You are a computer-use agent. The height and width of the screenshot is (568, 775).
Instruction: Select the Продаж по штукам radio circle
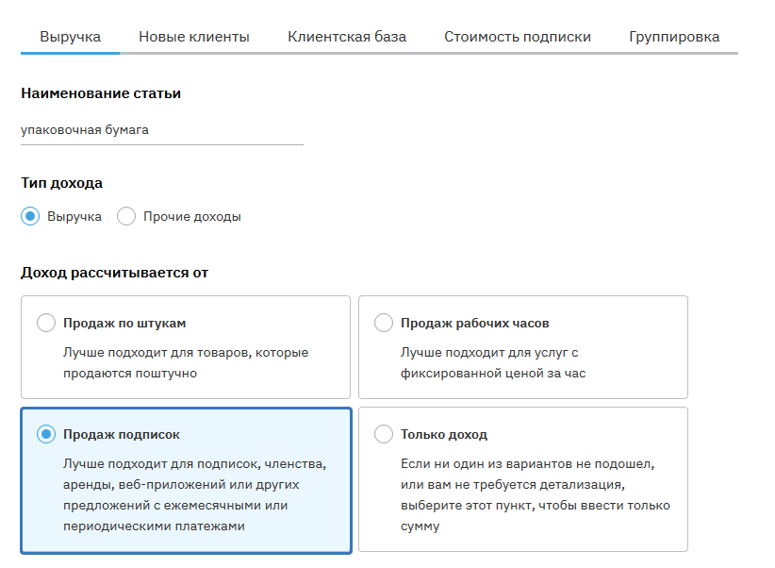pyautogui.click(x=46, y=324)
